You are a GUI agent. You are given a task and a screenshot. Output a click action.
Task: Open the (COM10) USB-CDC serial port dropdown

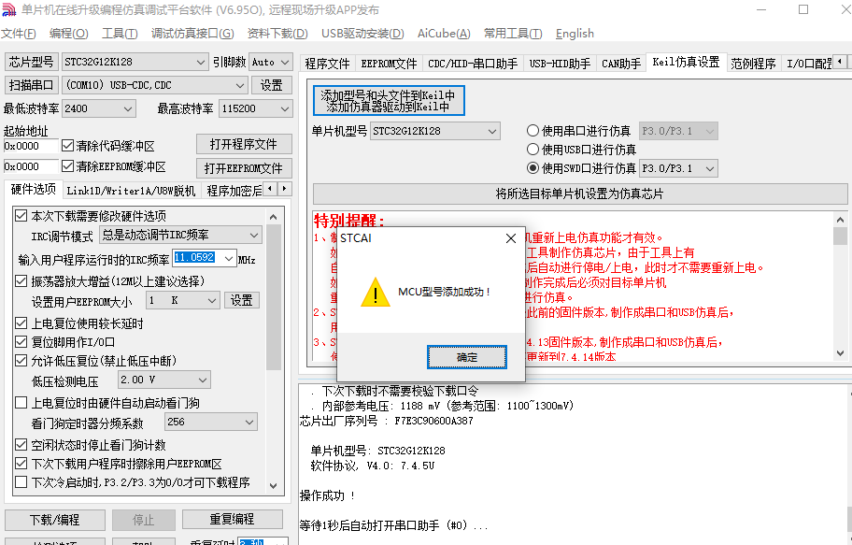155,85
